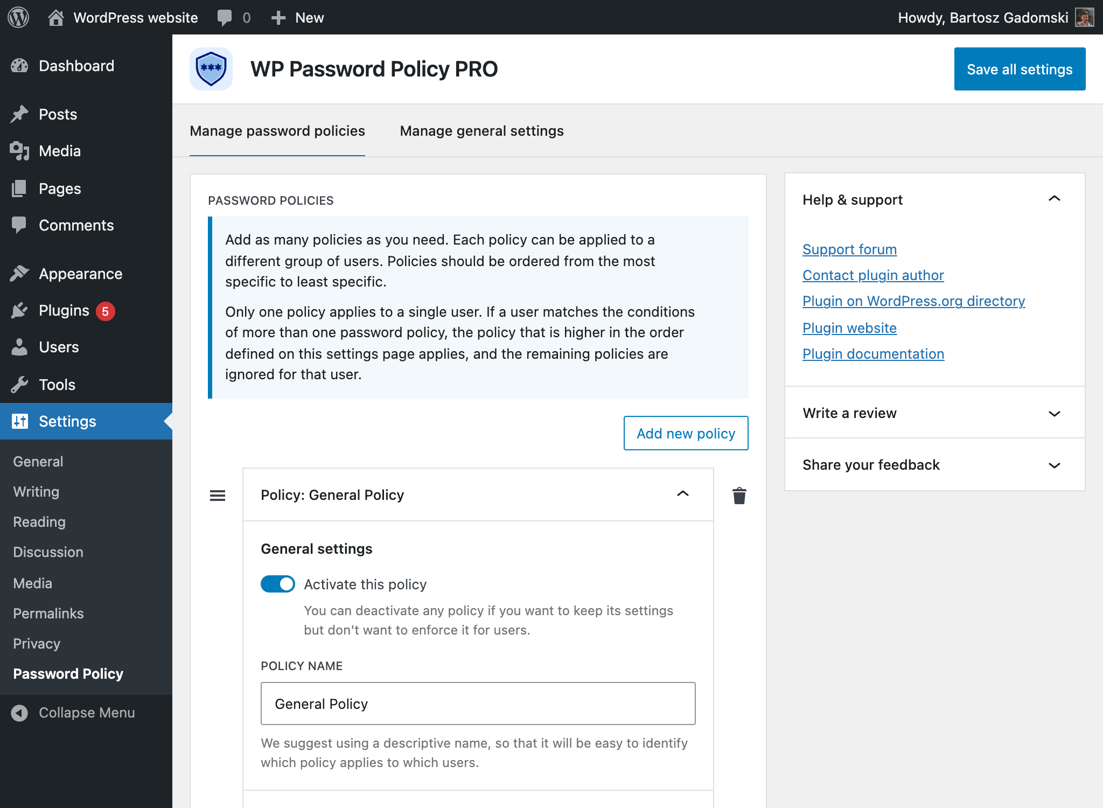
Task: Delete General Policy with trash icon
Action: (739, 496)
